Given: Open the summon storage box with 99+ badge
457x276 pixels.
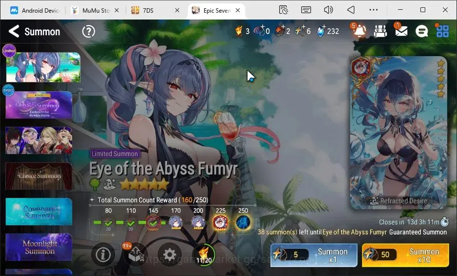Looking at the screenshot, I should (x=135, y=254).
